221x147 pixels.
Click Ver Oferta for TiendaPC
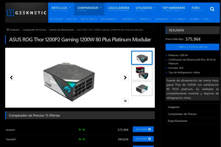coord(143,139)
